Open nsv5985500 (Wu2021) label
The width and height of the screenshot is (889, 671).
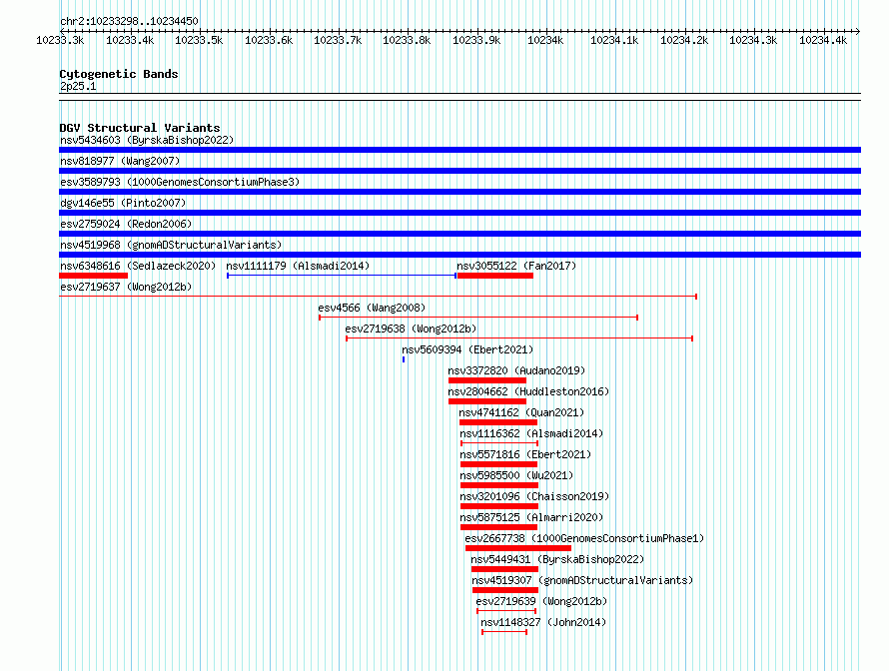516,475
